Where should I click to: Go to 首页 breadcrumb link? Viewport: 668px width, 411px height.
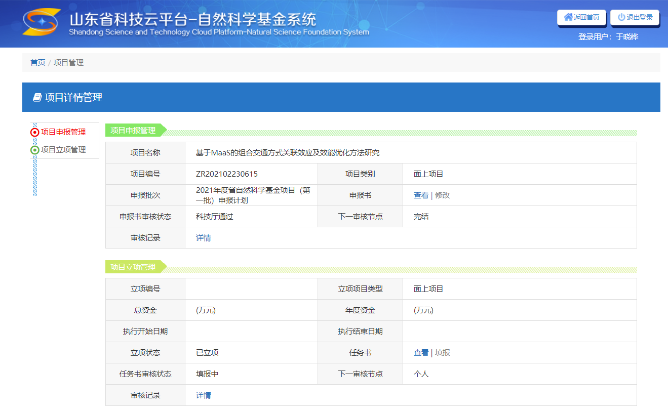coord(37,63)
